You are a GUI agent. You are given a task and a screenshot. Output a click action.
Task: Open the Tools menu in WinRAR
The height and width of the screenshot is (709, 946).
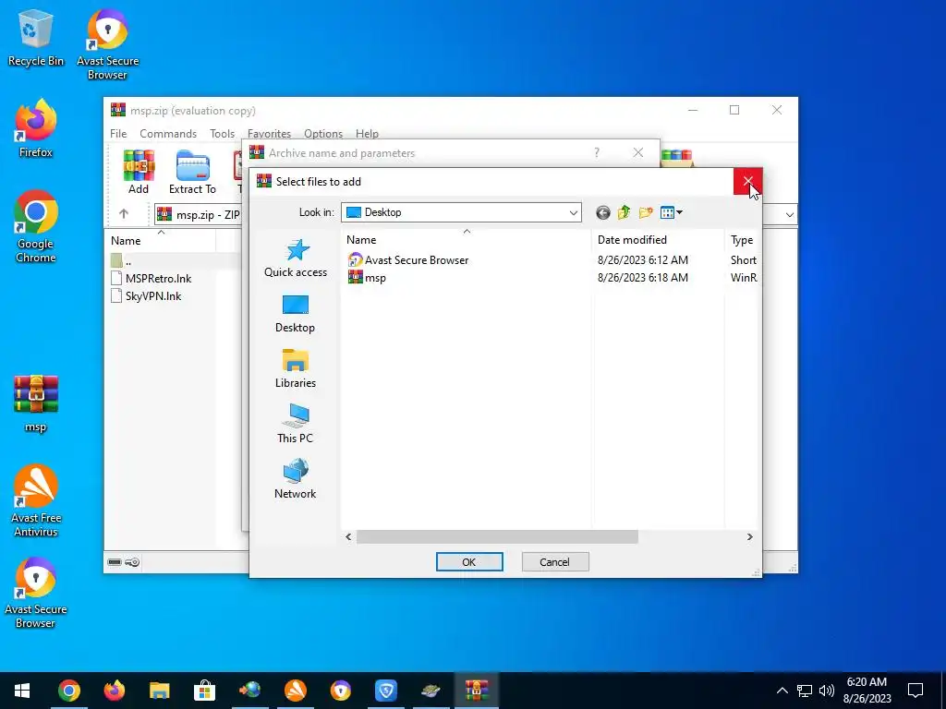point(222,133)
